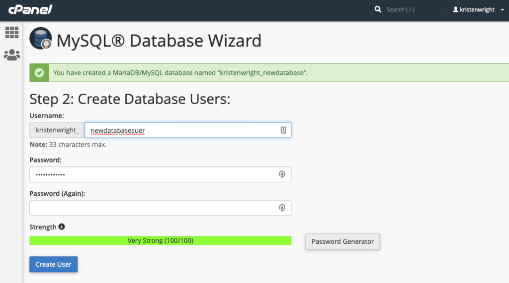Image resolution: width=509 pixels, height=283 pixels.
Task: Open the apps grid in sidebar
Action: point(12,32)
